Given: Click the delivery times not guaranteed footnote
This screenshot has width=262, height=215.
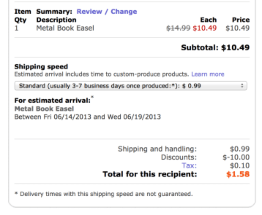Looking at the screenshot, I should pos(104,194).
